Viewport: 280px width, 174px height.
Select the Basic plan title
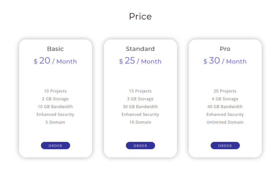[55, 49]
